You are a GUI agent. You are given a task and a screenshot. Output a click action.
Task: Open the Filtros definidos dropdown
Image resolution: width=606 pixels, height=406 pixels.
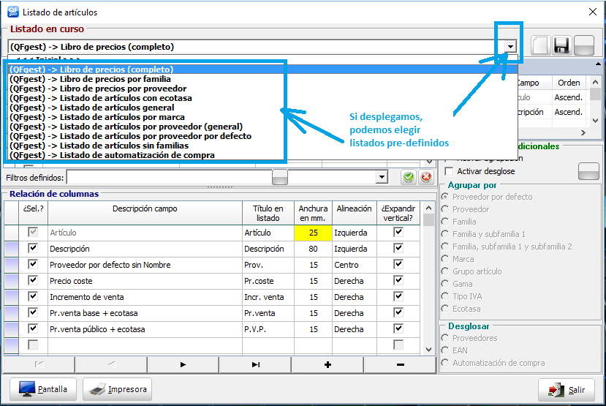[382, 177]
